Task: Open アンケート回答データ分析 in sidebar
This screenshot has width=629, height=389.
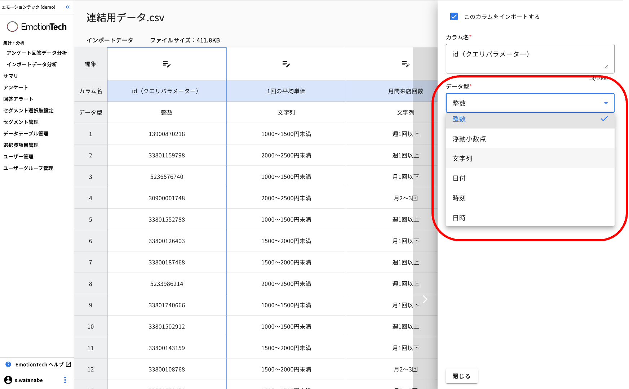Action: pos(36,53)
